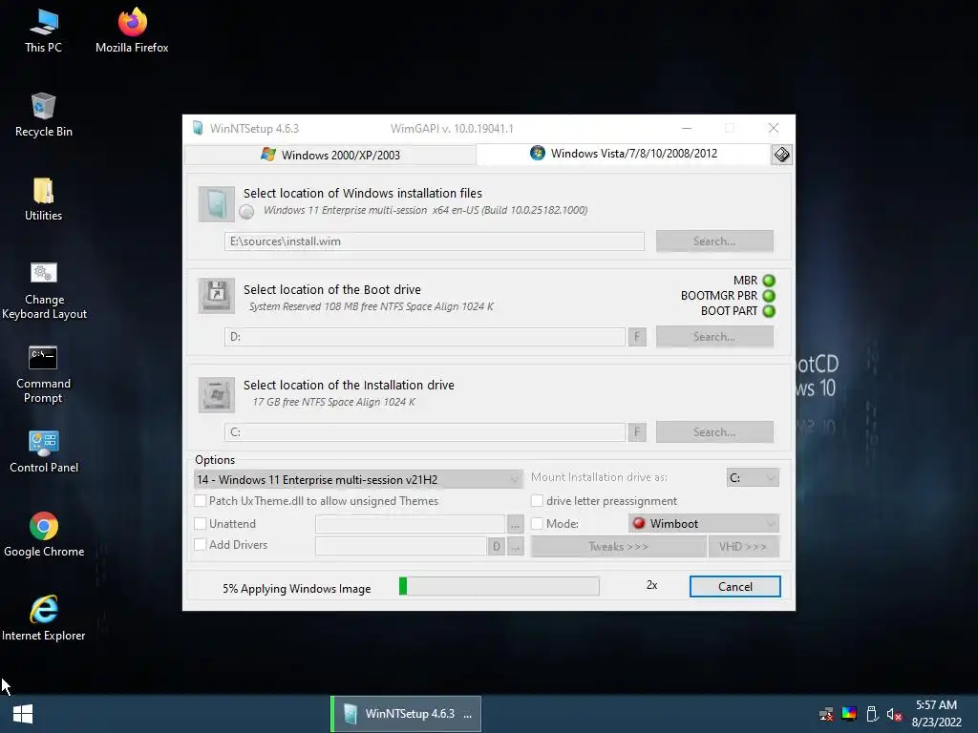Screen dimensions: 978x733
Task: Click the install.wim path field
Action: [435, 241]
